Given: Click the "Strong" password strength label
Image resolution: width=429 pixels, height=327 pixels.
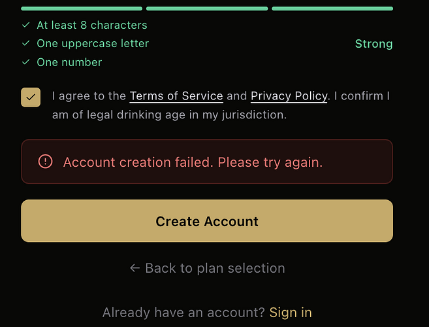Looking at the screenshot, I should tap(373, 44).
